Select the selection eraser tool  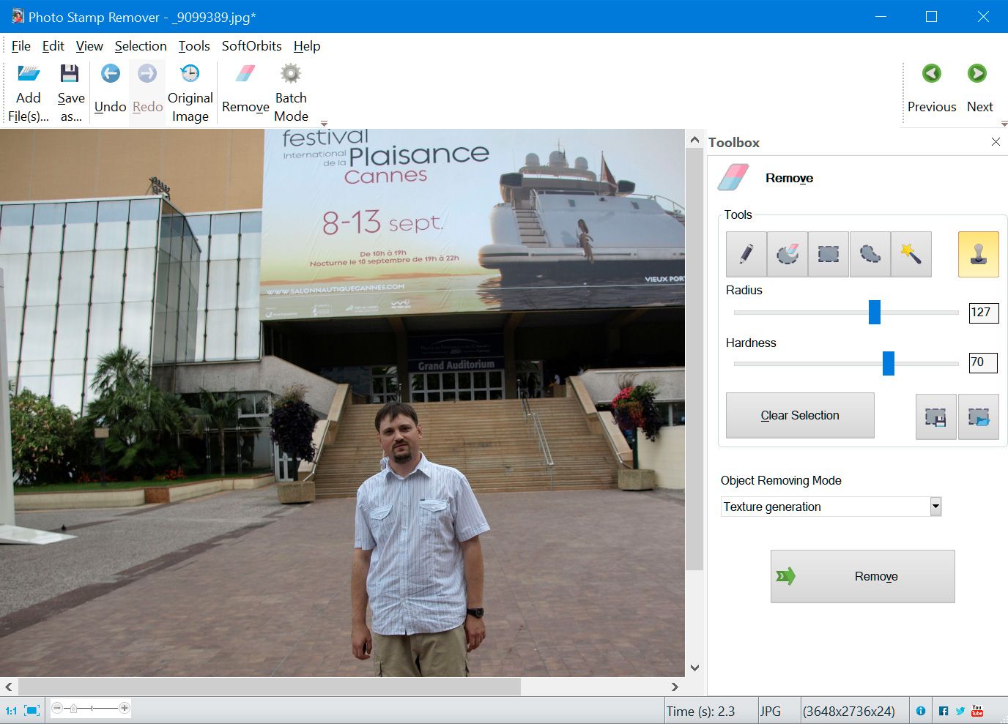pyautogui.click(x=787, y=254)
